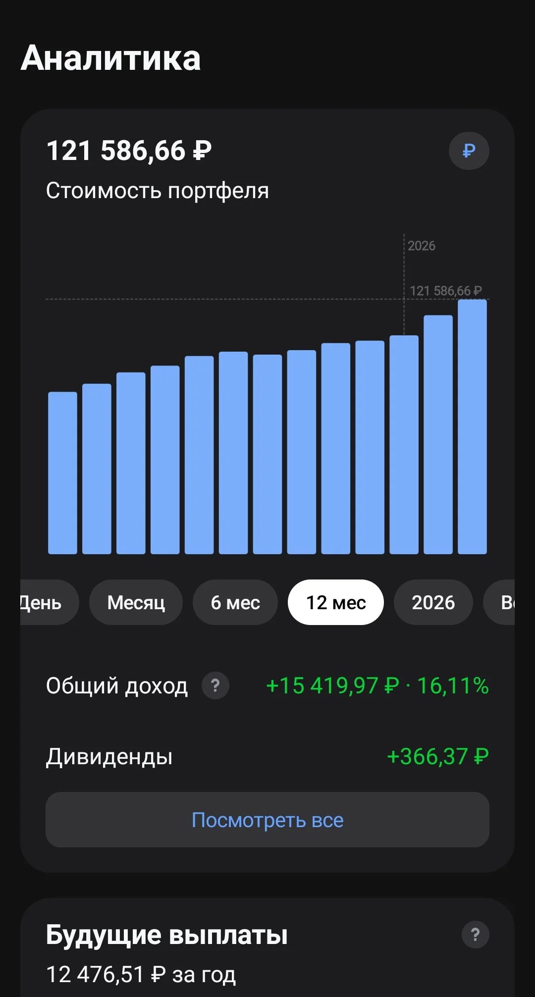Tap the last tallest chart bar
The height and width of the screenshot is (997, 535).
click(x=472, y=426)
